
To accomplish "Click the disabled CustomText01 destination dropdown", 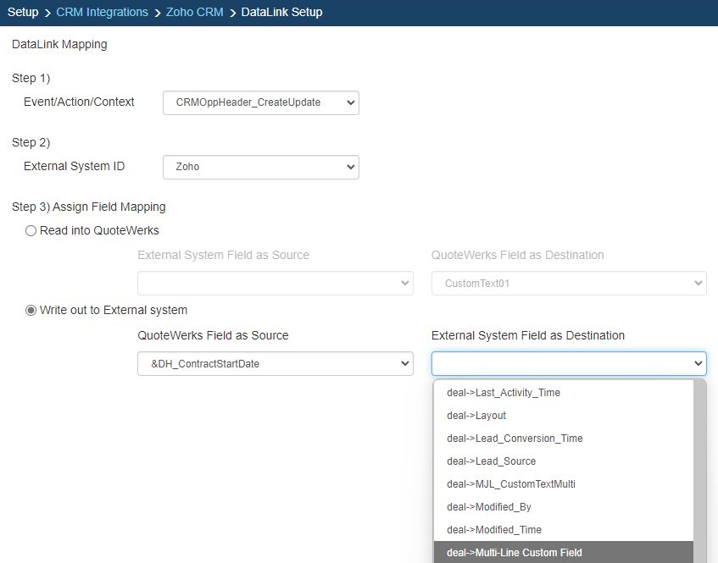I will point(568,284).
